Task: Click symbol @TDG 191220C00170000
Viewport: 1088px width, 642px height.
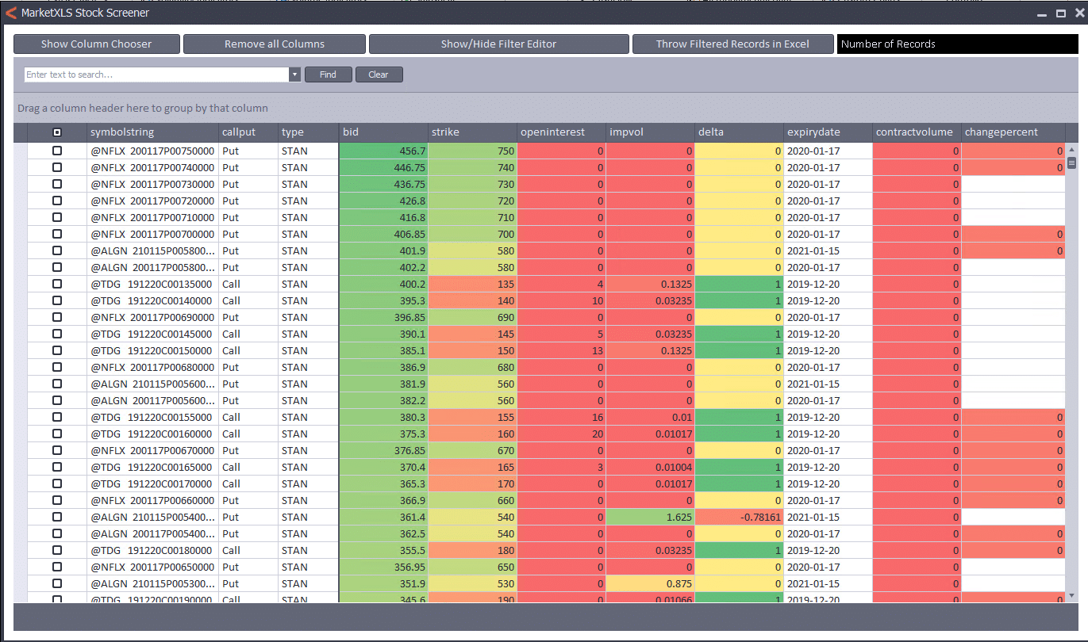Action: click(x=152, y=483)
